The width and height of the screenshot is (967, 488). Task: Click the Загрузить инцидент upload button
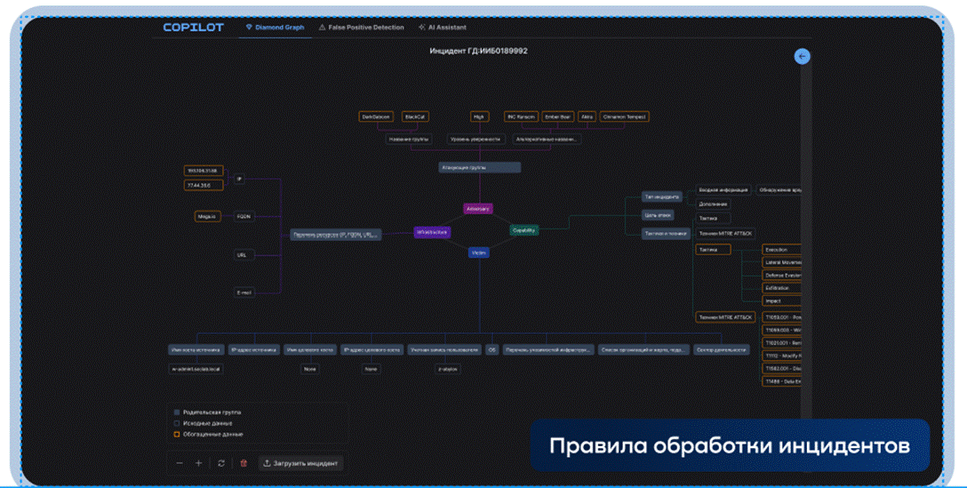pos(300,463)
